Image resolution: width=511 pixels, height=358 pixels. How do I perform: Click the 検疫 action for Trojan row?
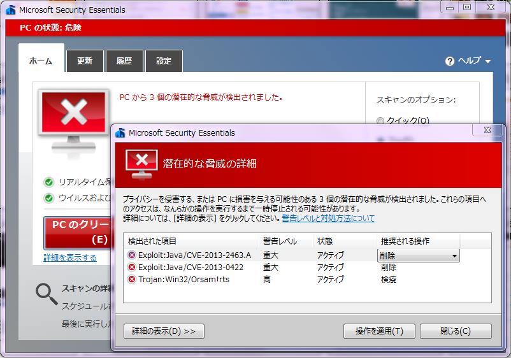click(x=389, y=280)
